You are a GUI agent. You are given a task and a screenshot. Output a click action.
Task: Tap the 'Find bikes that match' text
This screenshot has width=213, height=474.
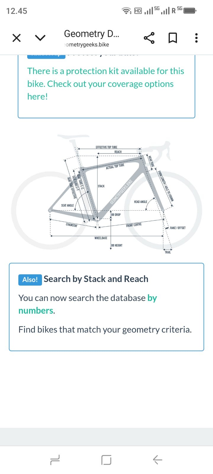[105, 329]
